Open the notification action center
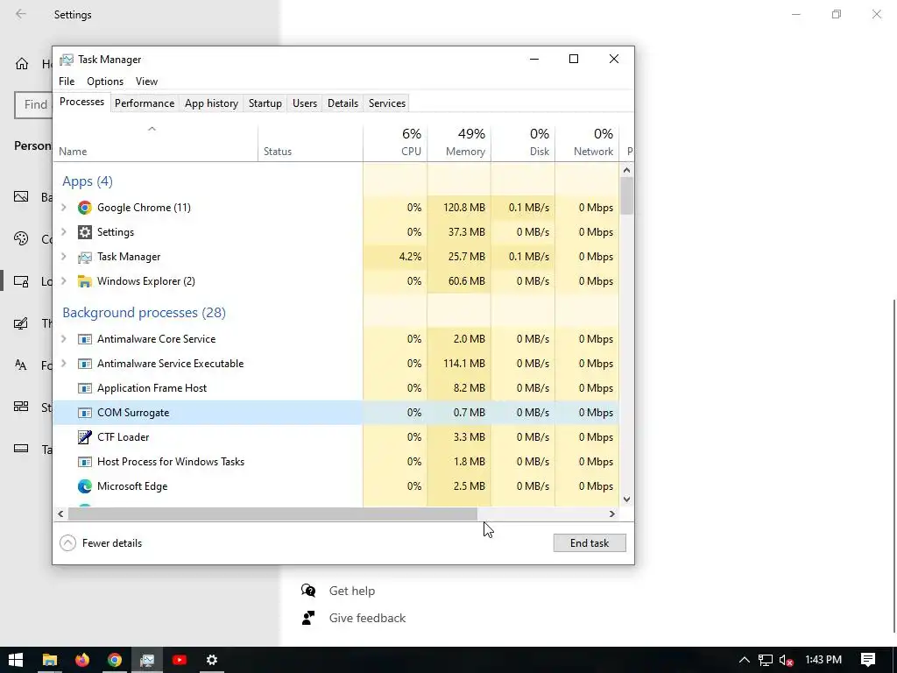Screen dimensions: 897x673 [x=868, y=660]
